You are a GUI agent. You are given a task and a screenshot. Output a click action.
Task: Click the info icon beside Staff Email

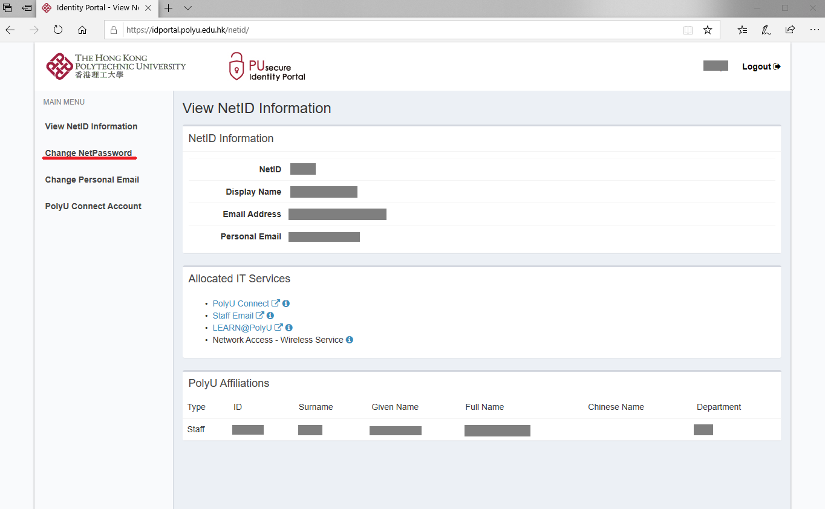pyautogui.click(x=270, y=316)
